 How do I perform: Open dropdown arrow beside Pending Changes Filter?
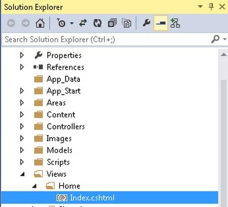click(x=72, y=23)
